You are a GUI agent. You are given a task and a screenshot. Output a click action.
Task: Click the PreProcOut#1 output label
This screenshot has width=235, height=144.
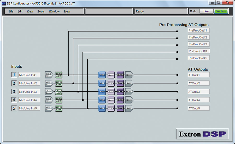coord(199,30)
